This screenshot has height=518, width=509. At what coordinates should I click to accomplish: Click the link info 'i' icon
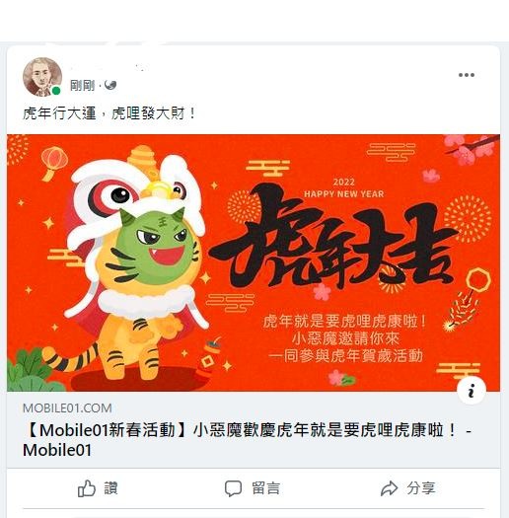coord(472,391)
